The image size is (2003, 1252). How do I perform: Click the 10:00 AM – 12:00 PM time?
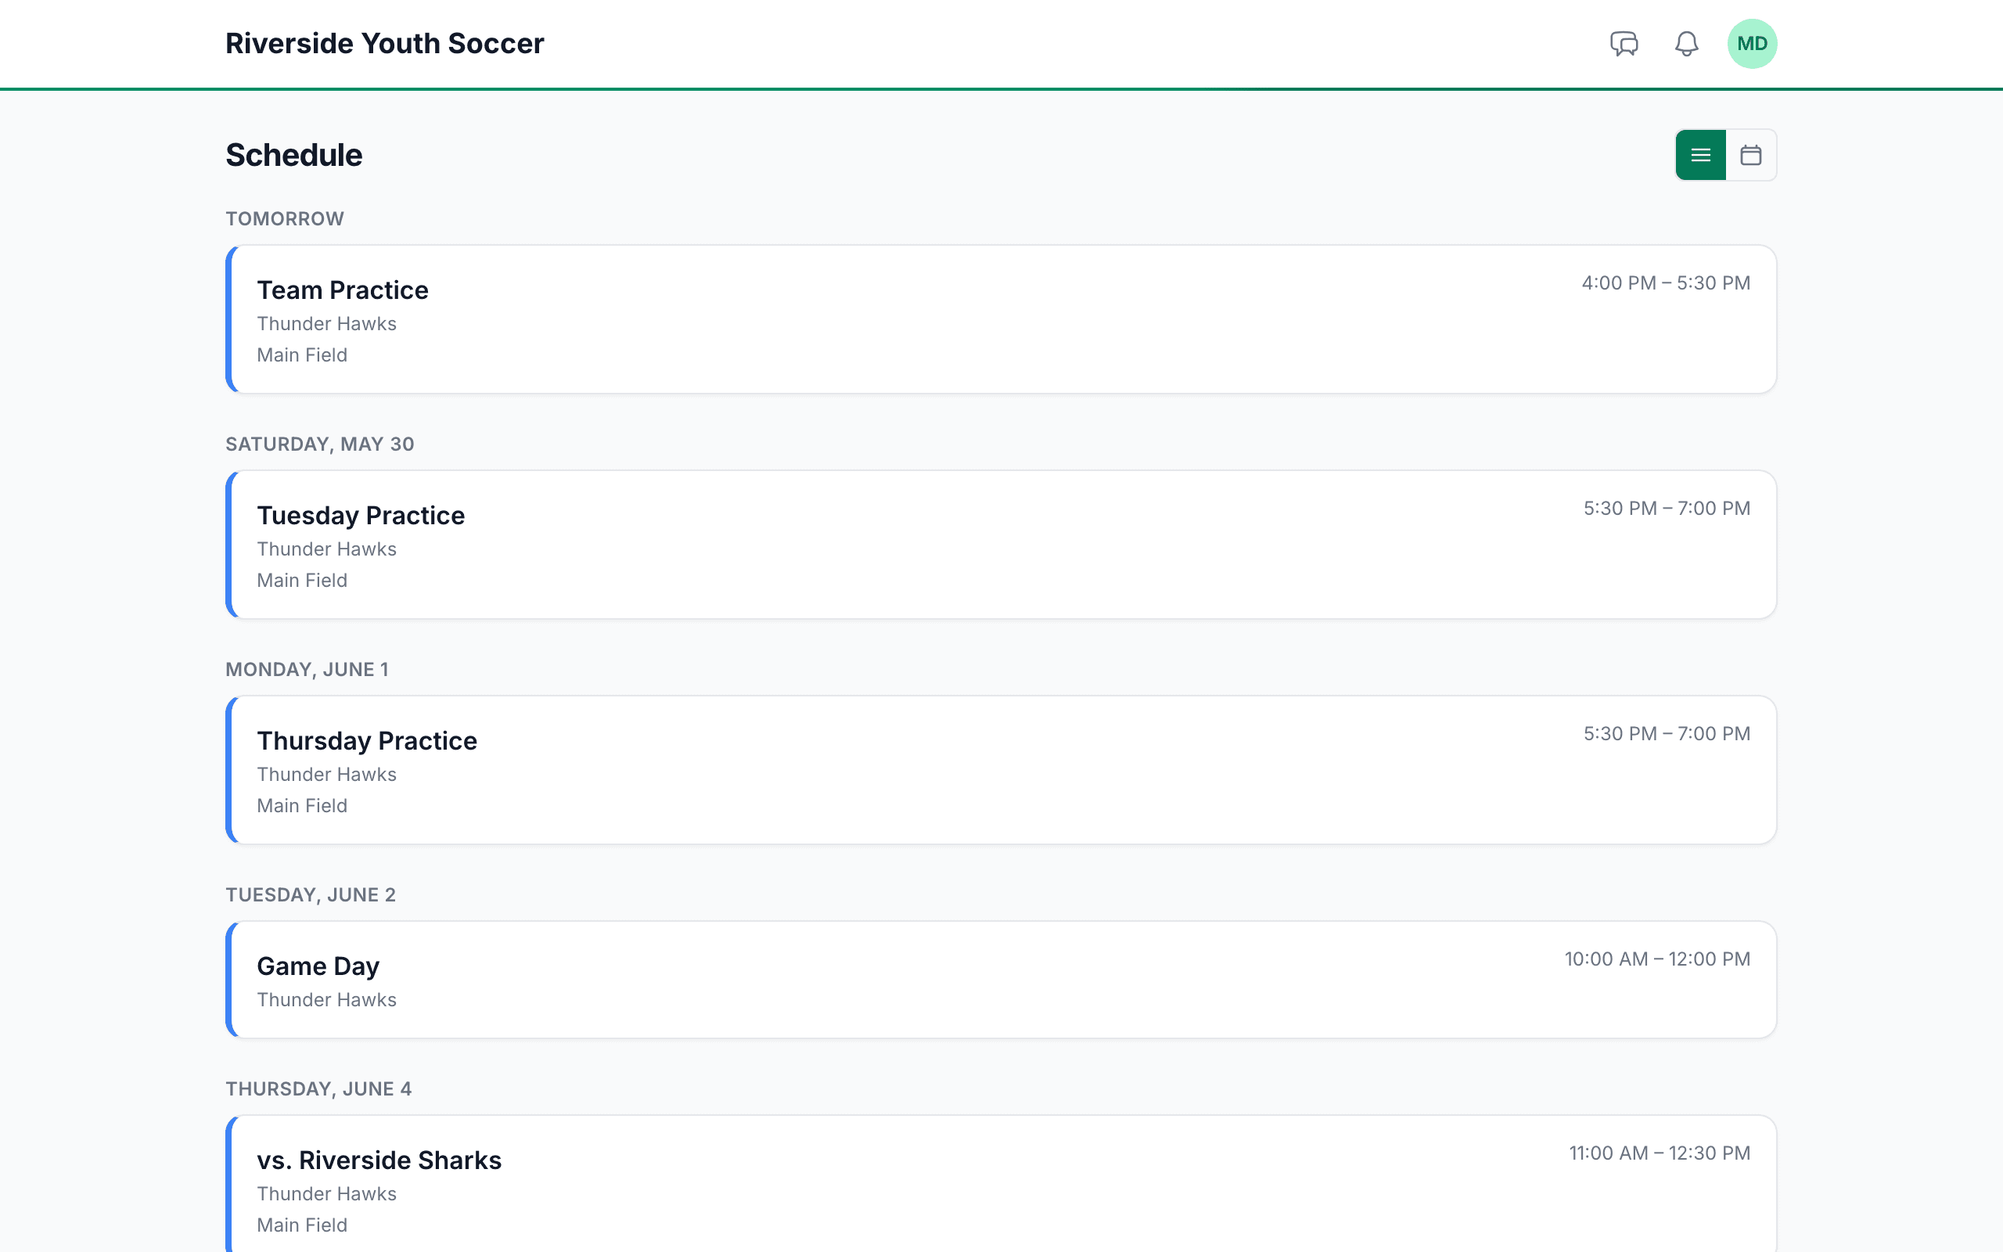point(1657,959)
